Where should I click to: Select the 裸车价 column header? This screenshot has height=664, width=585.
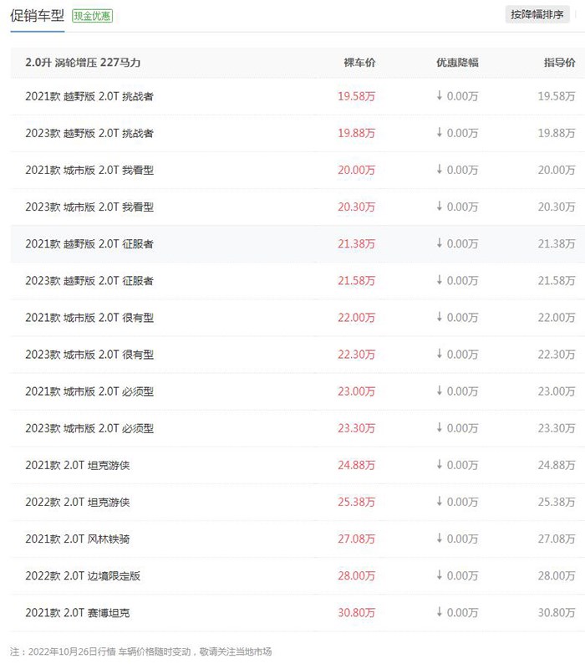point(359,63)
